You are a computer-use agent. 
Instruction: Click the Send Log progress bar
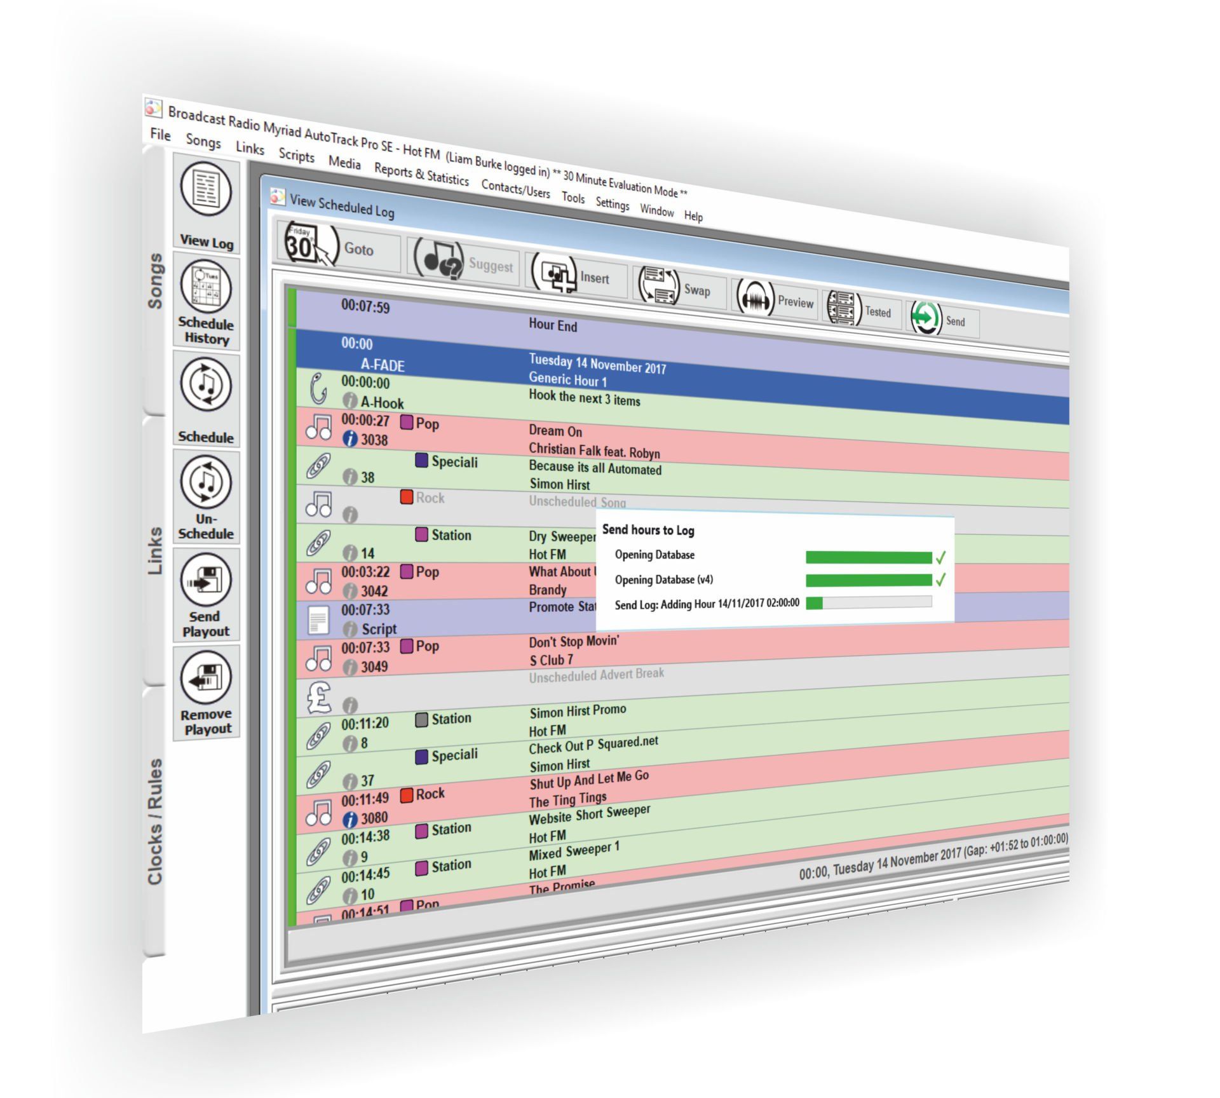pyautogui.click(x=869, y=602)
